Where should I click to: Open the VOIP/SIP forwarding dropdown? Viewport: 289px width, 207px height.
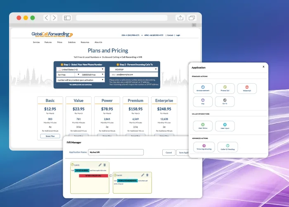[x=135, y=70]
